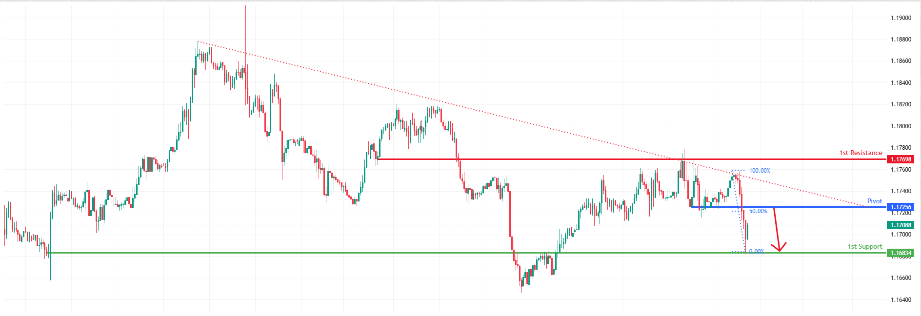
Task: Click the red downward arrow drawing
Action: pos(777,229)
